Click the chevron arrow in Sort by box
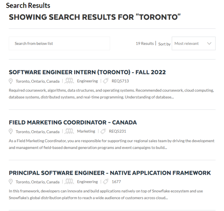 coord(209,43)
